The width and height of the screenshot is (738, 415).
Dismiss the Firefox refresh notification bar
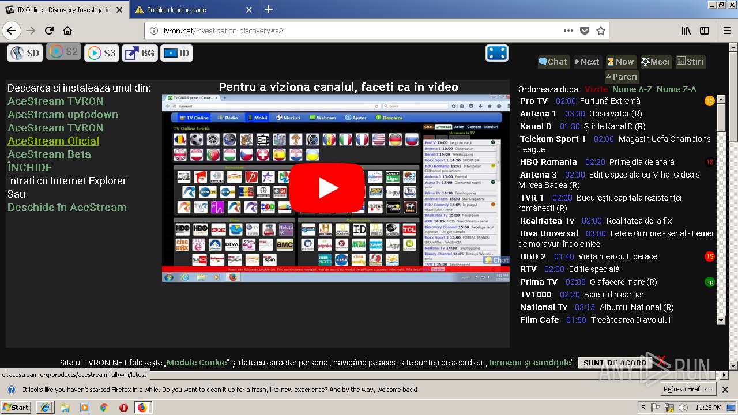725,390
